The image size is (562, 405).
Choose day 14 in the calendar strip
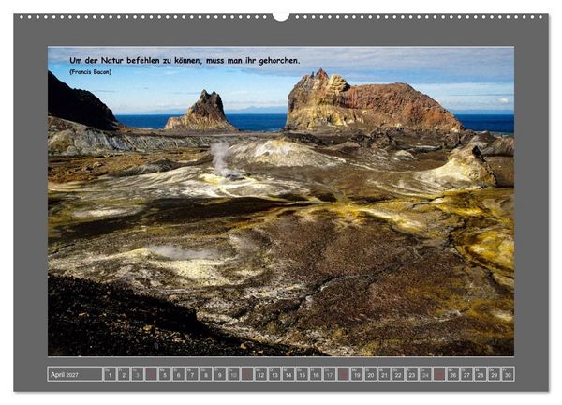click(288, 374)
